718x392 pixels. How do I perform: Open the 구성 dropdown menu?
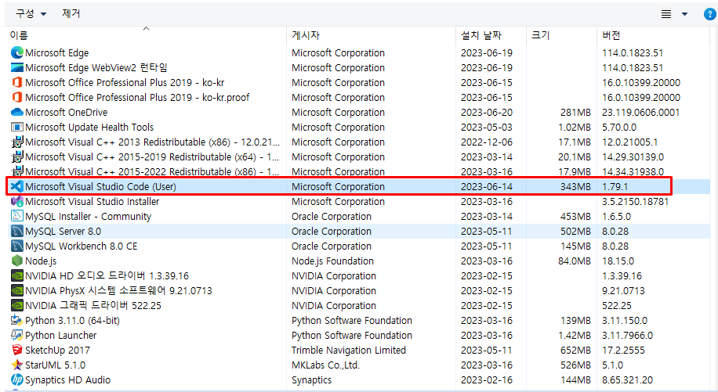pyautogui.click(x=31, y=14)
